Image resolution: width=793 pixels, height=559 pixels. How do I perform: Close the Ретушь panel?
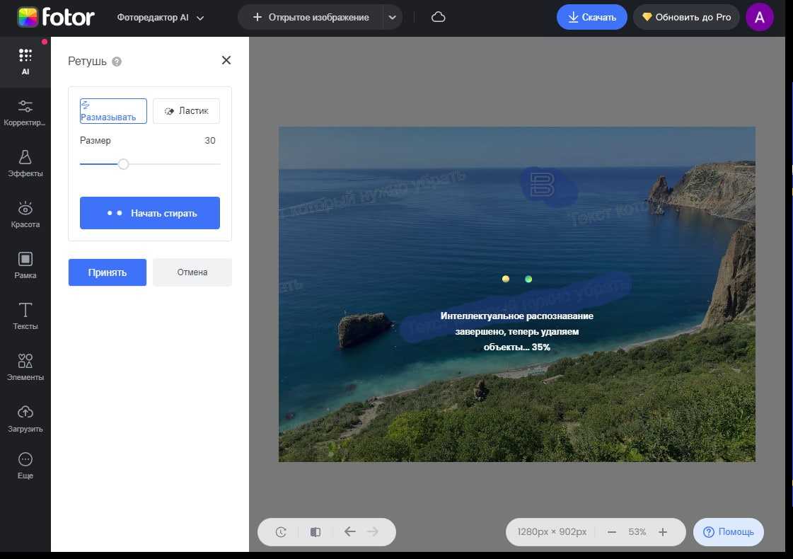pos(226,61)
